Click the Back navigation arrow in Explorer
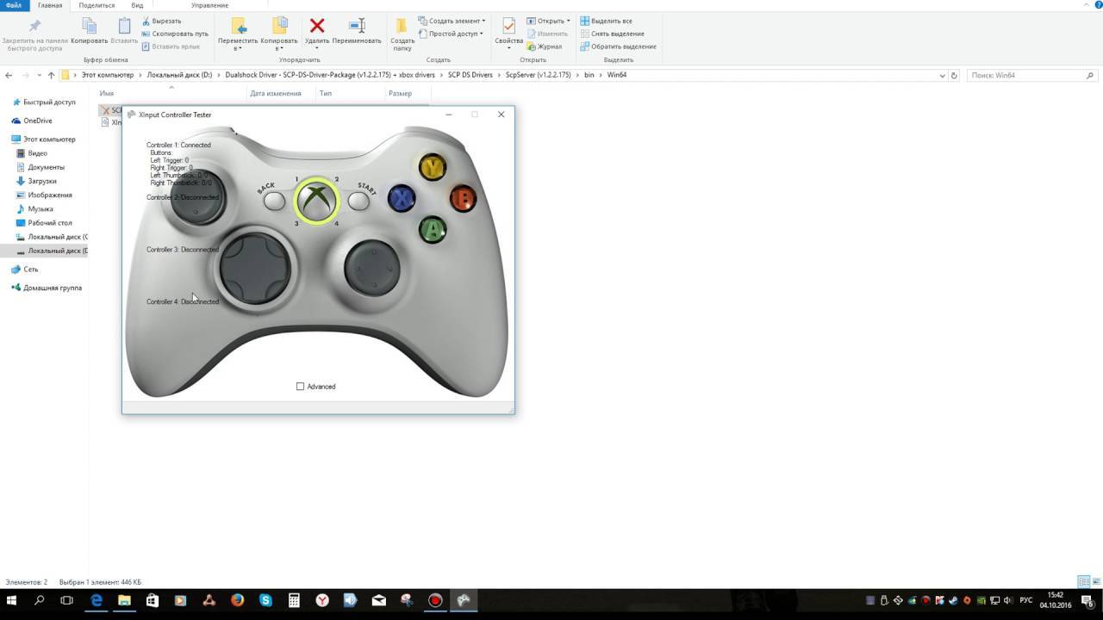This screenshot has width=1103, height=620. (9, 76)
